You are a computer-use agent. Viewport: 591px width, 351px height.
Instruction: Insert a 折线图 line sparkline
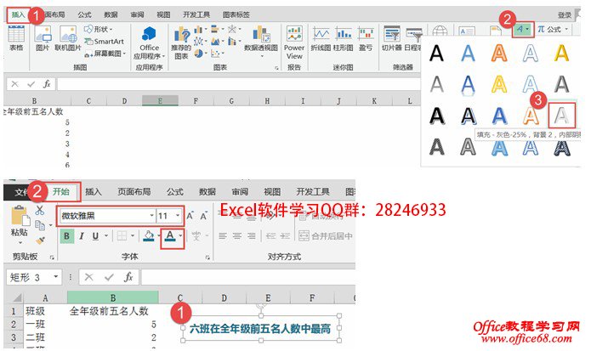pos(321,39)
